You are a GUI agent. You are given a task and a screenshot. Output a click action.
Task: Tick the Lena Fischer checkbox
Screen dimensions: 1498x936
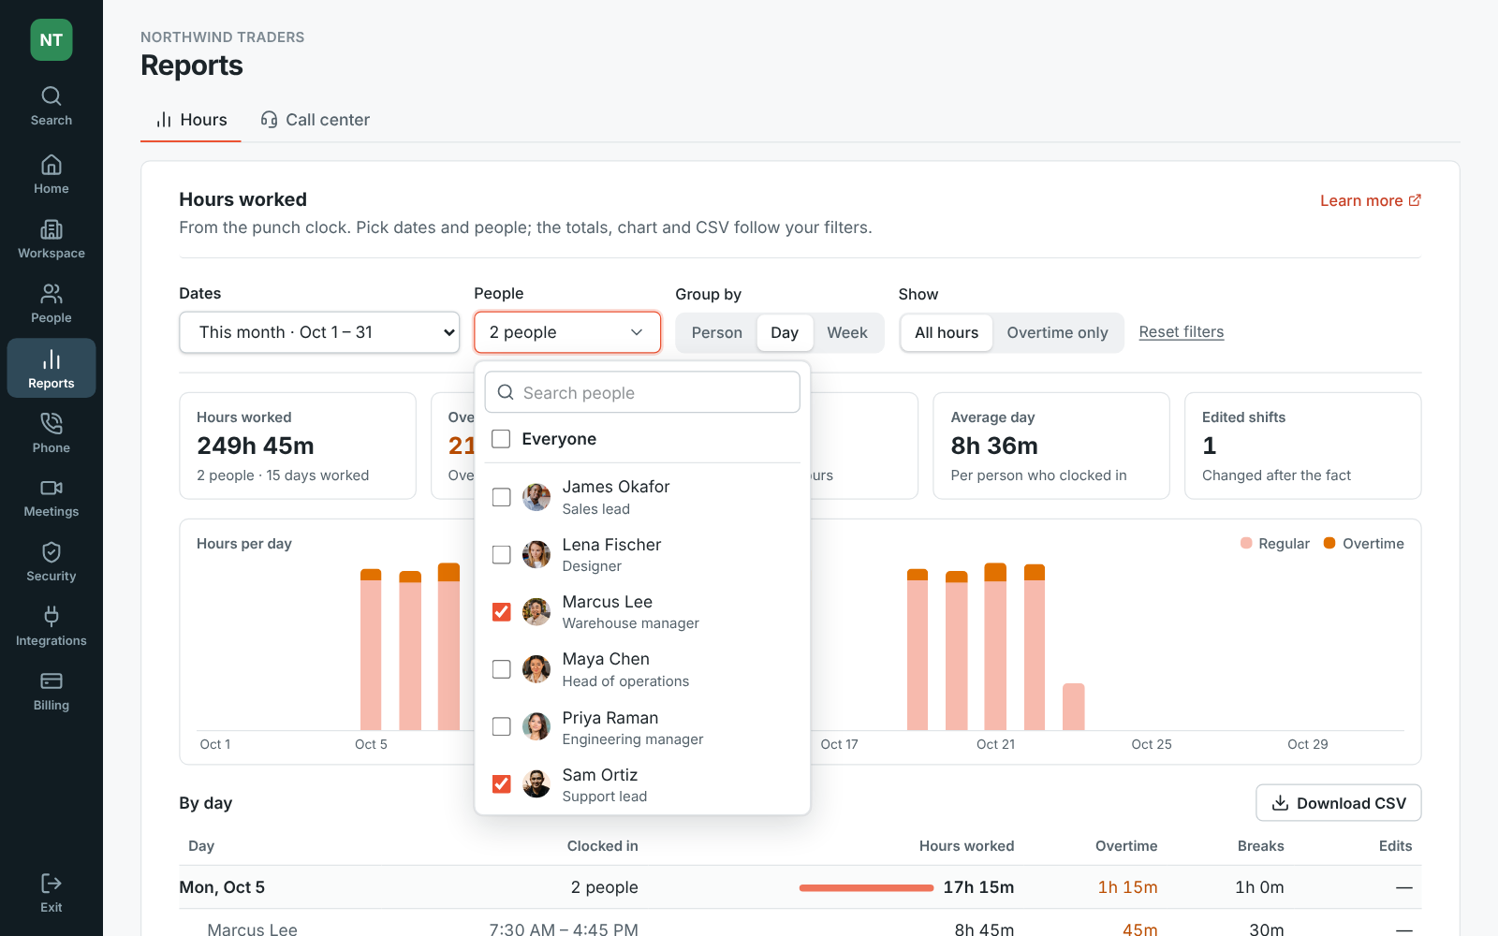501,555
